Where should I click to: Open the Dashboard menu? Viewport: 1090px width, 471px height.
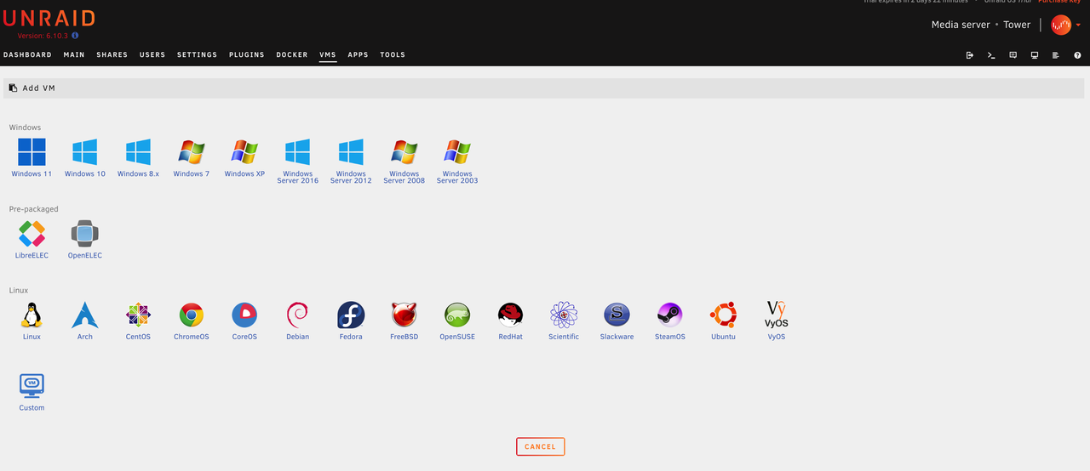point(28,55)
